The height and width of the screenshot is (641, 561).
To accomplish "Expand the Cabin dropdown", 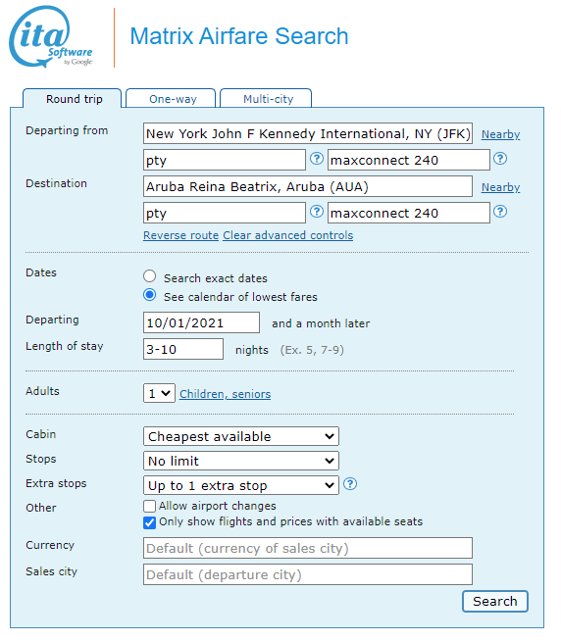I will tap(241, 436).
